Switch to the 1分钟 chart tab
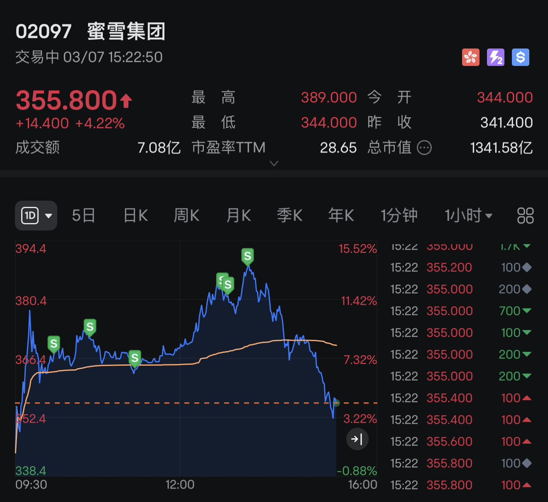548x502 pixels. click(399, 215)
